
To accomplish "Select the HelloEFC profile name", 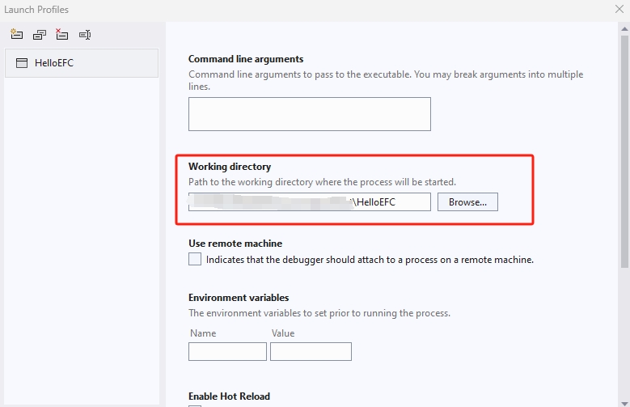I will coord(54,63).
